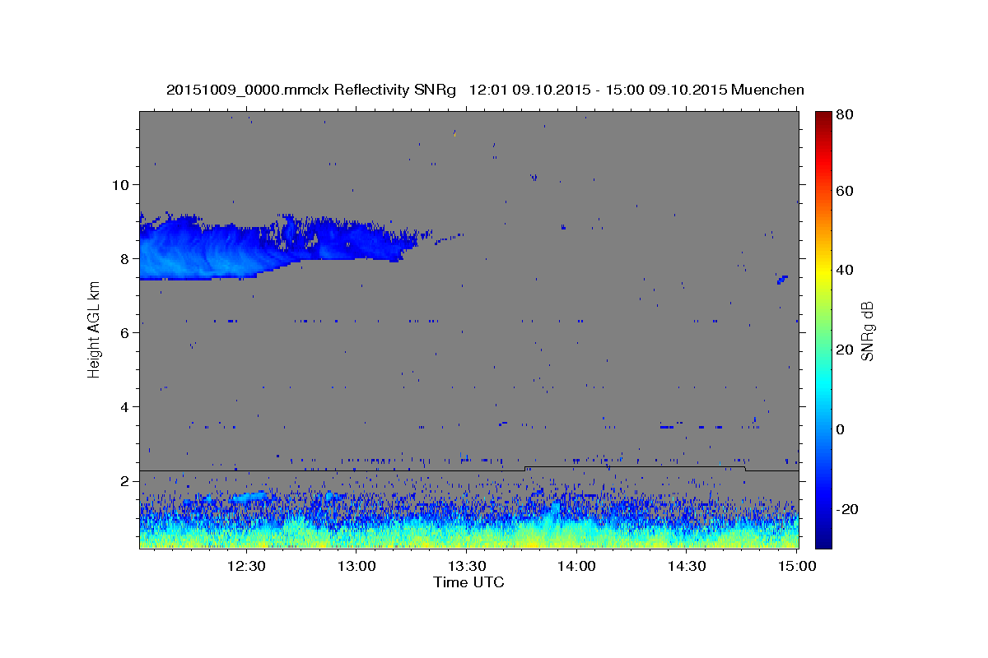This screenshot has width=988, height=658.
Task: Click the height tick label 4
Action: (126, 406)
